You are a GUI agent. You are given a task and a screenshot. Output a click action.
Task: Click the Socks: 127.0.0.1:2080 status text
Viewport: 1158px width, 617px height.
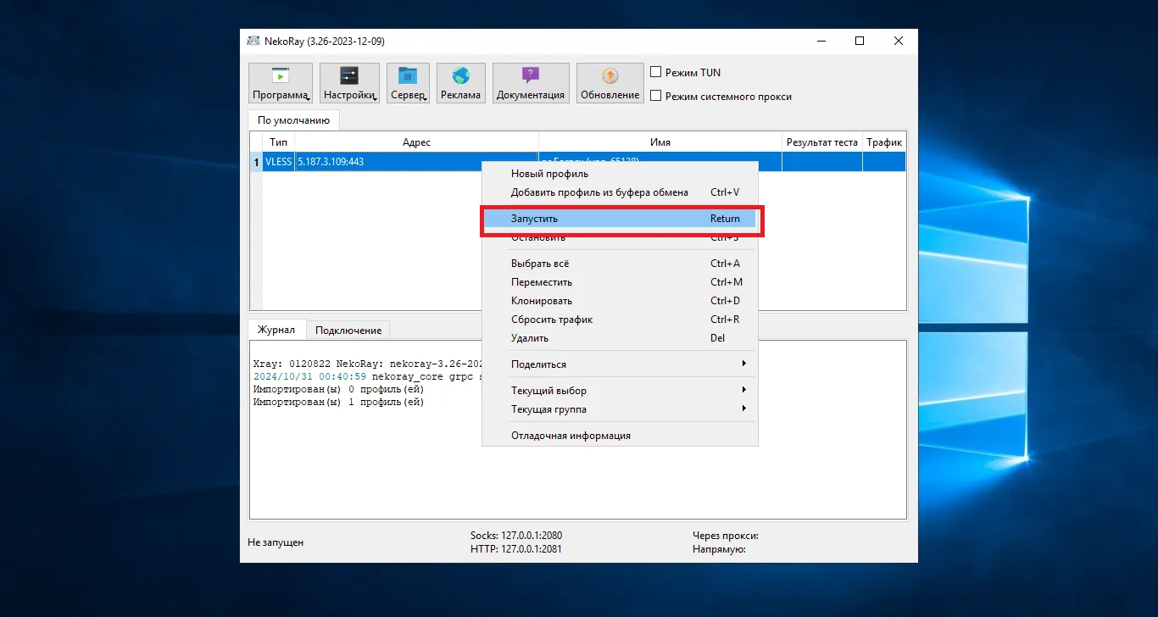(516, 536)
